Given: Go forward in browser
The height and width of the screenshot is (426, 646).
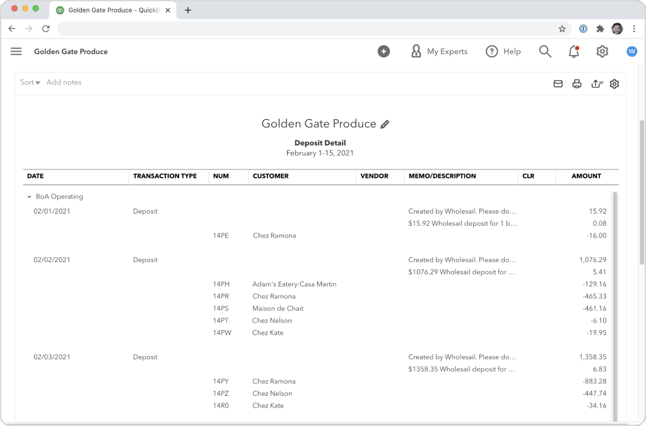Looking at the screenshot, I should (x=29, y=29).
